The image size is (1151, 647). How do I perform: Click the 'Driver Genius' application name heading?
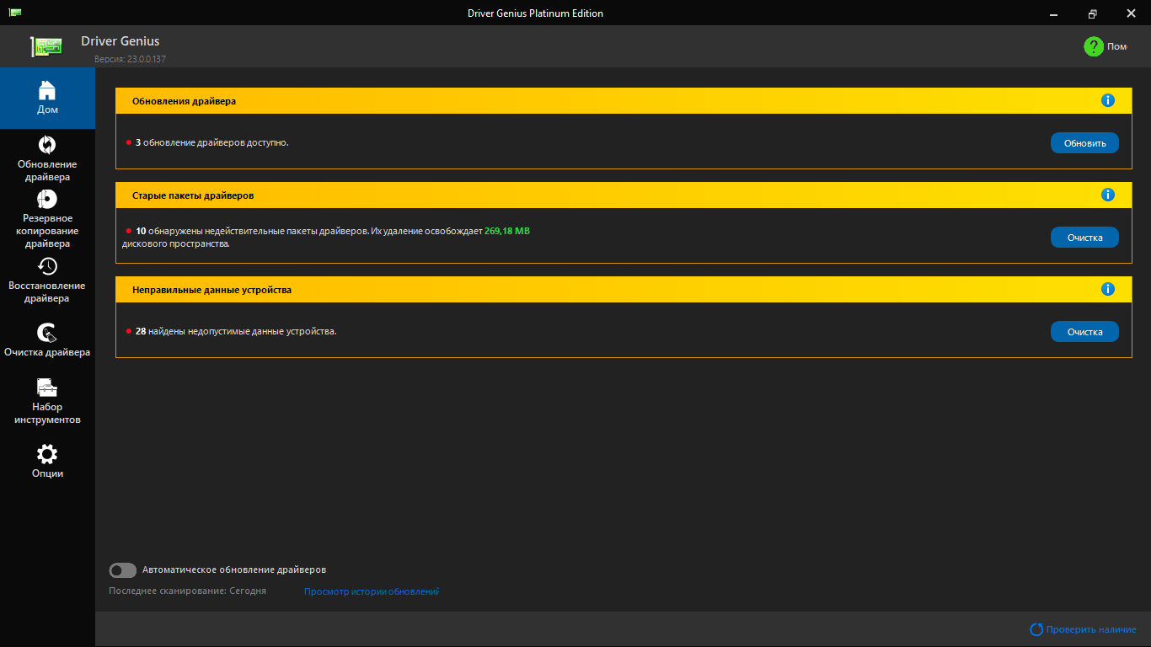(120, 41)
